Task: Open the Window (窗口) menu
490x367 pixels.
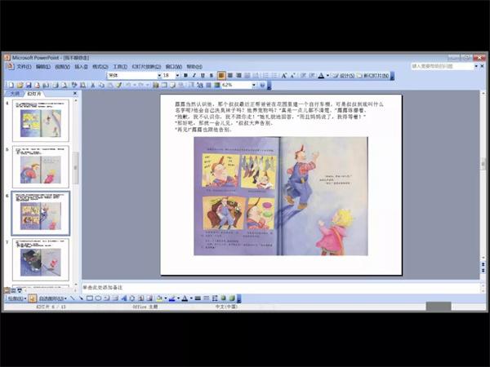Action: pyautogui.click(x=173, y=67)
